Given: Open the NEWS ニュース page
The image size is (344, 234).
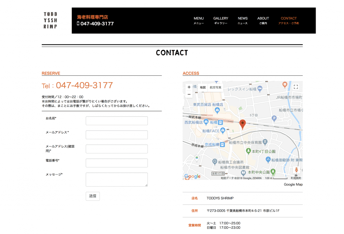Looking at the screenshot, I should click(x=242, y=21).
